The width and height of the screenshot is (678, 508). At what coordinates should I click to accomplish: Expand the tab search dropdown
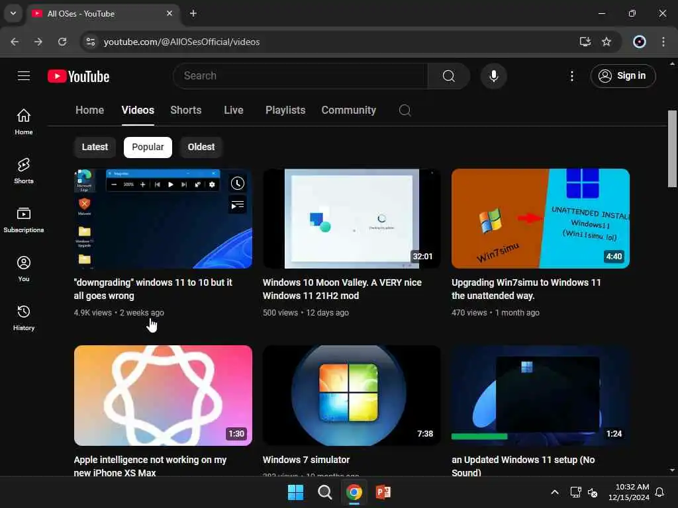point(13,14)
